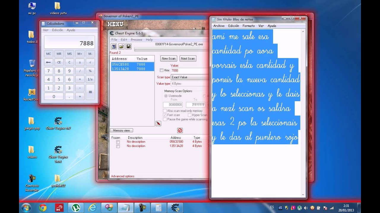The width and height of the screenshot is (380, 213).
Task: Open the 'yzshdw22' desktop folder
Action: (58, 181)
